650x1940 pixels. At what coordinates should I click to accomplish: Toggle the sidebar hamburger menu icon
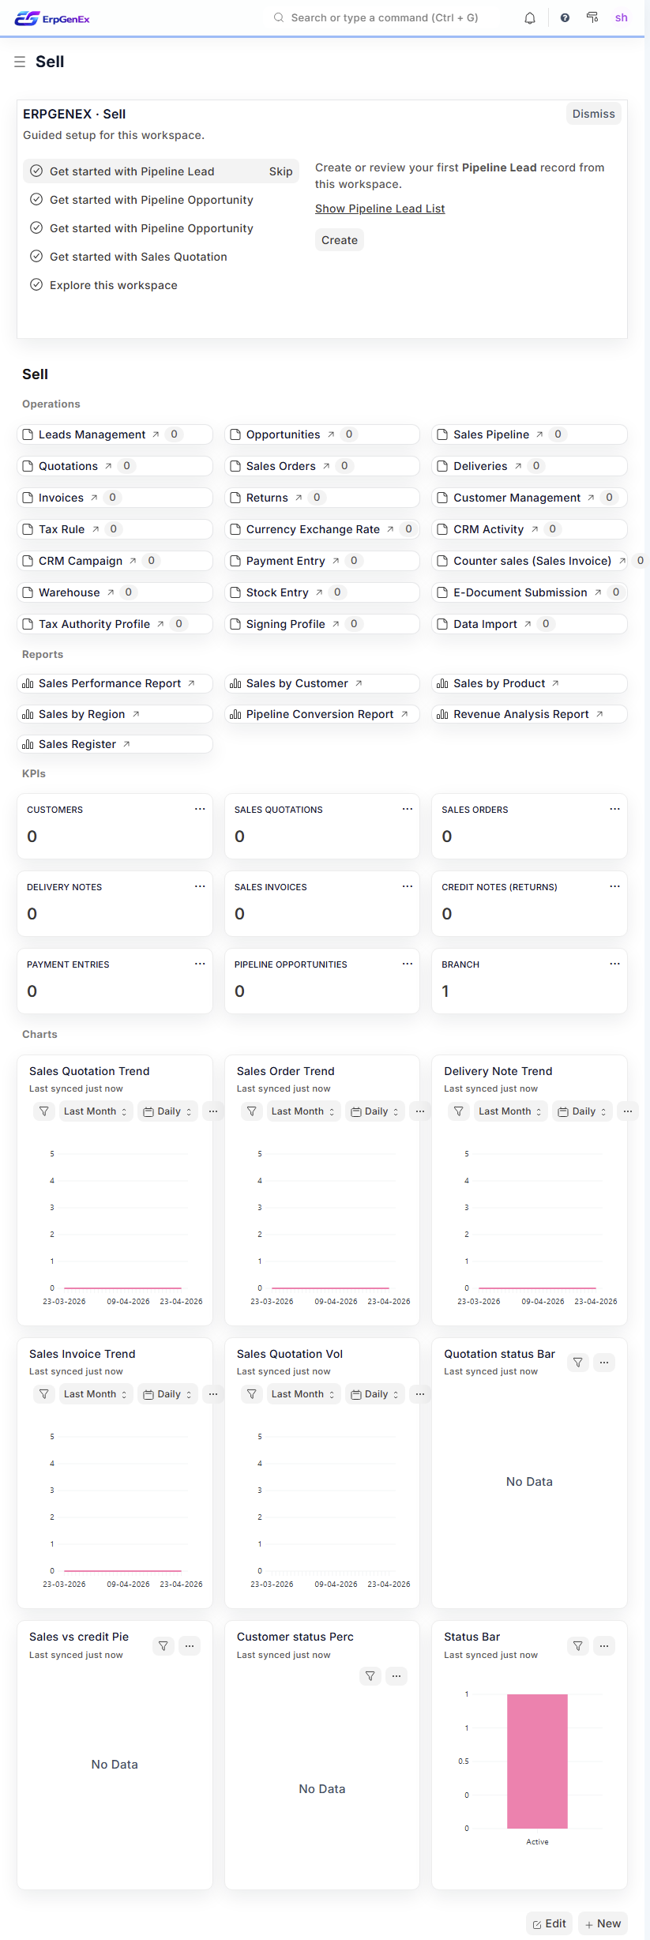click(x=20, y=62)
